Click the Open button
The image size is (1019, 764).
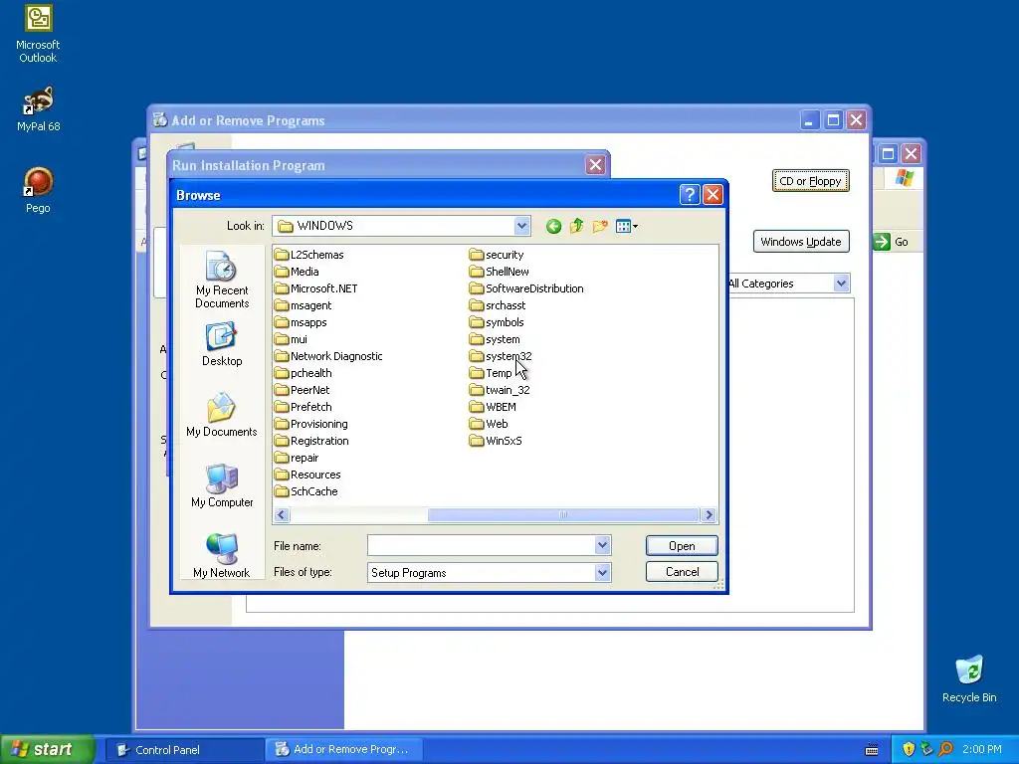[682, 546]
